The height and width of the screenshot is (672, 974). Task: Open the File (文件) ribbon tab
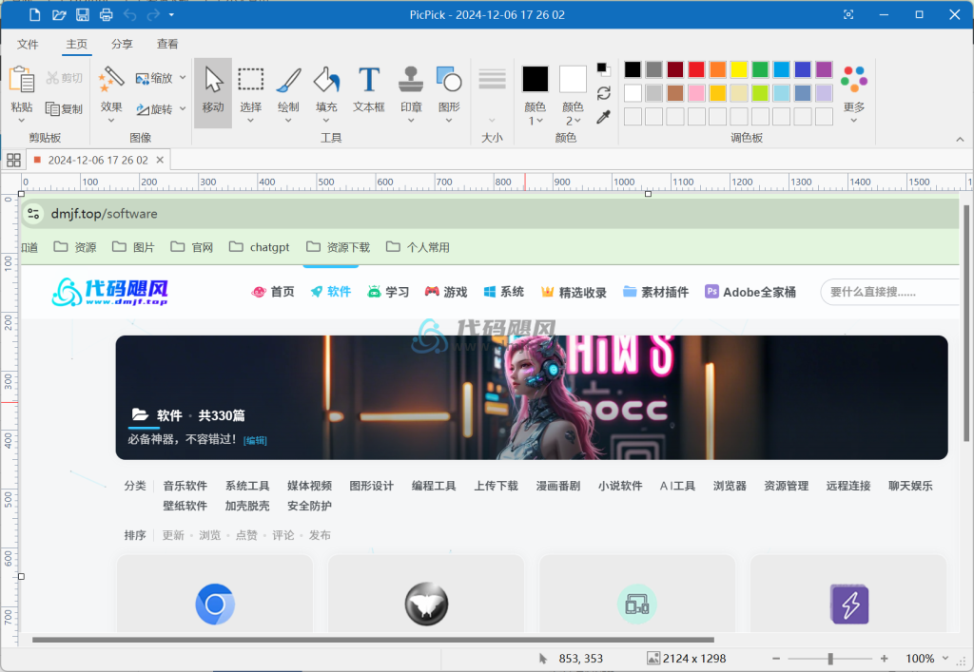click(x=28, y=44)
